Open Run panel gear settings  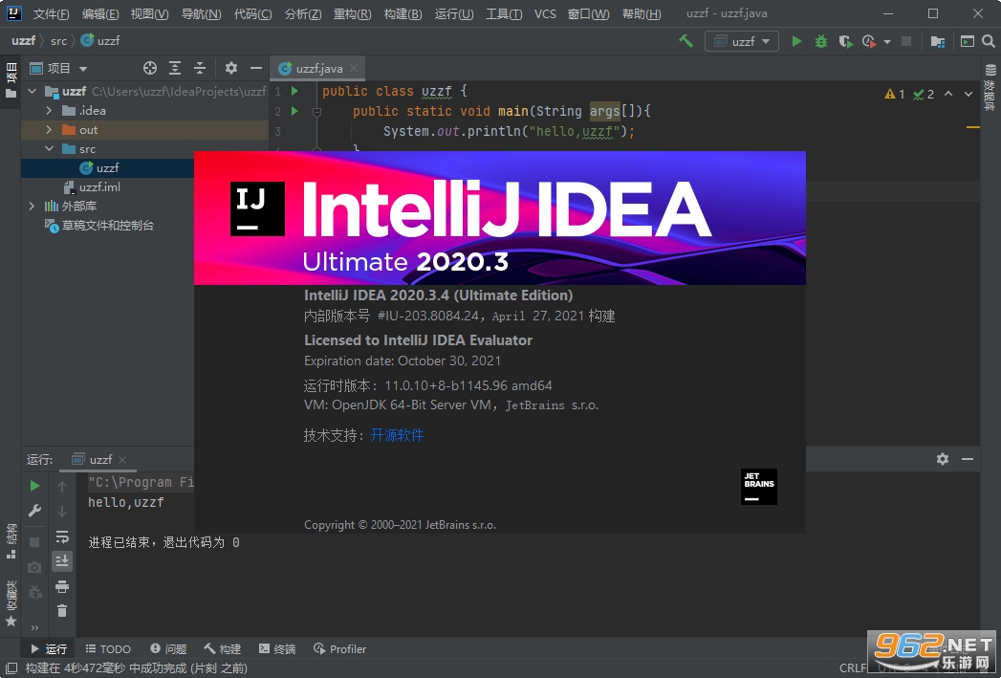point(943,459)
